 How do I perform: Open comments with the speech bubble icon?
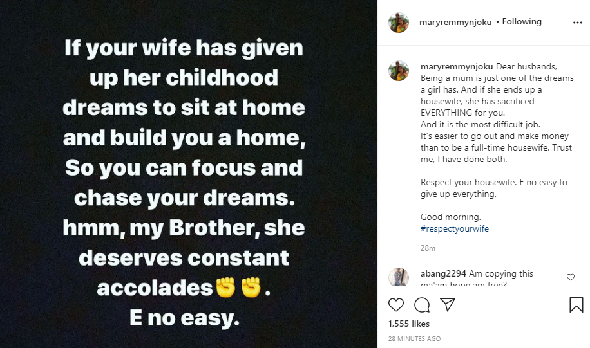tap(422, 304)
